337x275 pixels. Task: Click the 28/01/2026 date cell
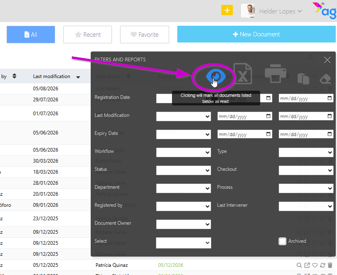[x=46, y=183]
